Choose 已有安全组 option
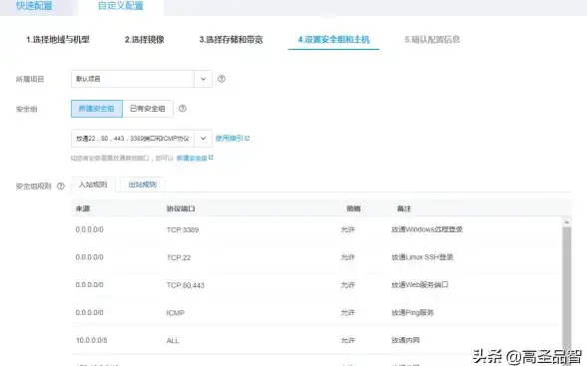This screenshot has width=587, height=366. (148, 109)
